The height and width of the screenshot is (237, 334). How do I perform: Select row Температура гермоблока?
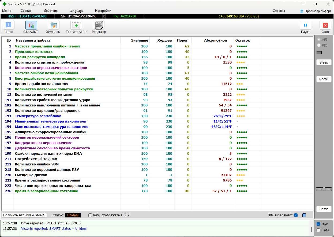point(157,116)
